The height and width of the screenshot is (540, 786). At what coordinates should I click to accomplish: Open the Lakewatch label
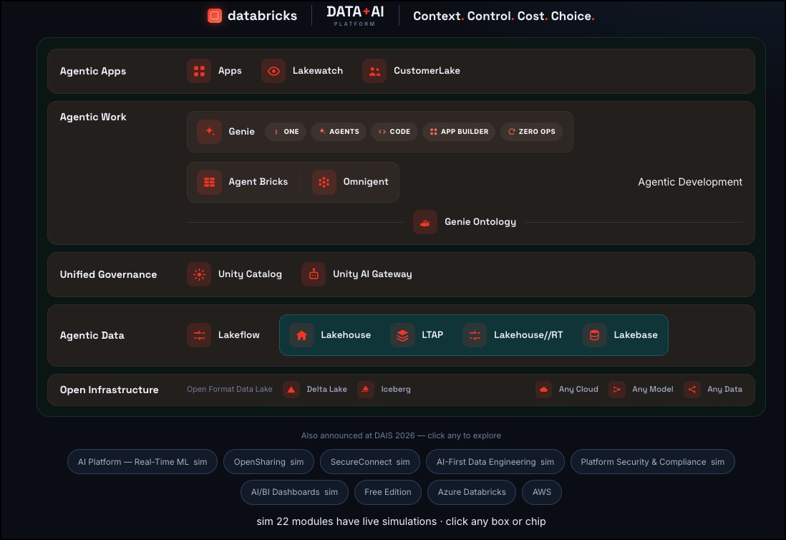pyautogui.click(x=318, y=71)
